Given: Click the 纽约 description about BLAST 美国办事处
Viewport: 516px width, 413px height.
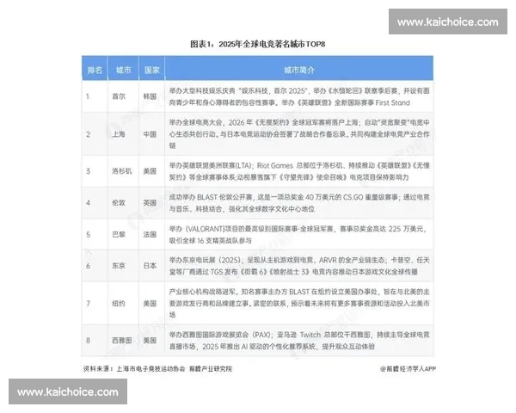Looking at the screenshot, I should [x=299, y=303].
